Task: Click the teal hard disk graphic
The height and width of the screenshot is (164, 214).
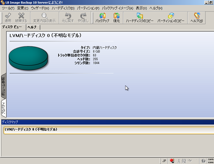Action: 28,58
